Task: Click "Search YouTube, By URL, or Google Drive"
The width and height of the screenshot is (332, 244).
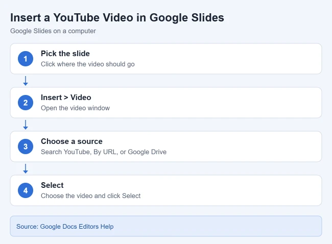Action: [x=104, y=152]
